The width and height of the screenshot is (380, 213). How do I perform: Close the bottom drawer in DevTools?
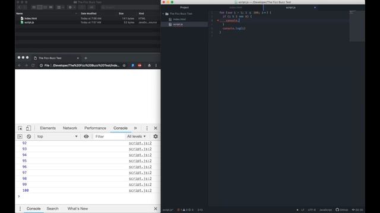[x=156, y=209]
